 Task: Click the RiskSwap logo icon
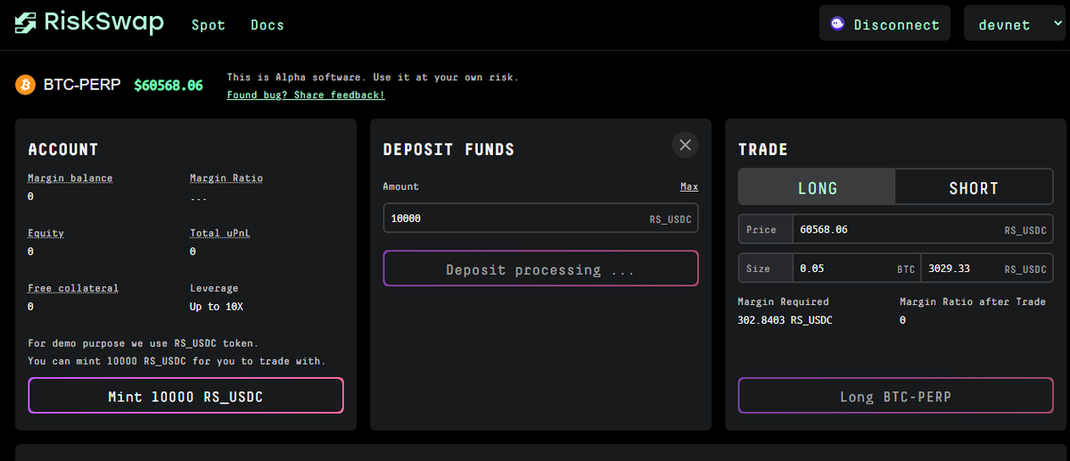pyautogui.click(x=26, y=22)
